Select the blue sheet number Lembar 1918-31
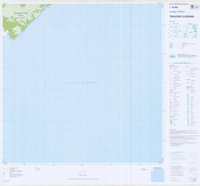 click(177, 11)
